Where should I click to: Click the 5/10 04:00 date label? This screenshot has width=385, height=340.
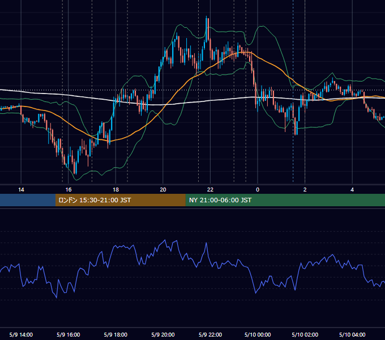coord(352,334)
